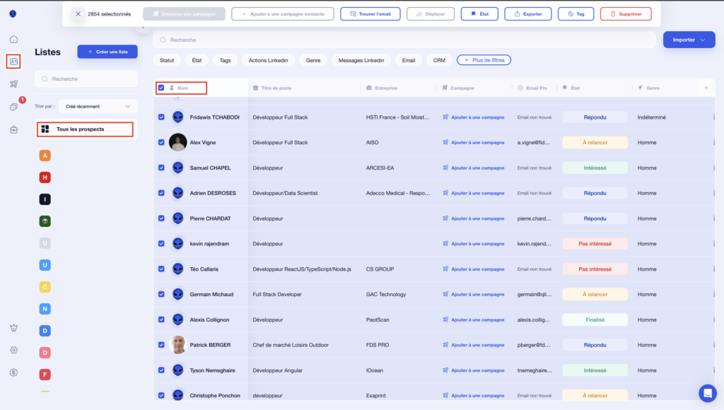Click the alien logo at top left
724x410 pixels.
[13, 14]
